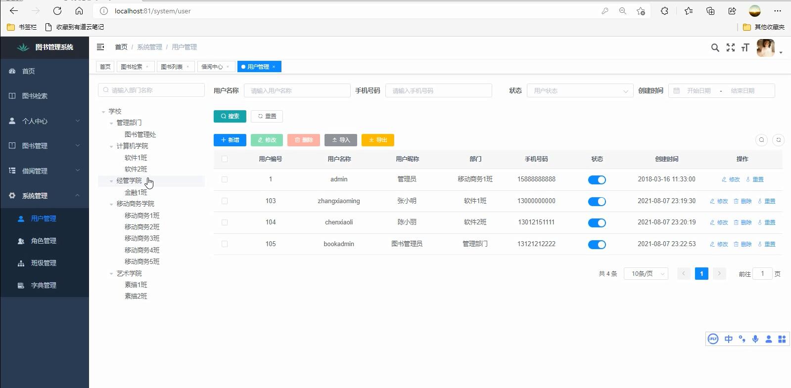The height and width of the screenshot is (388, 791).
Task: Collapse the 学校 tree node arrow
Action: coord(103,112)
